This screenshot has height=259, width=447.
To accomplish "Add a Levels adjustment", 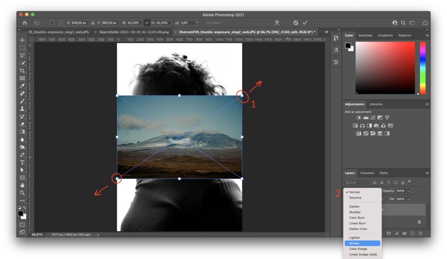I will click(x=366, y=117).
